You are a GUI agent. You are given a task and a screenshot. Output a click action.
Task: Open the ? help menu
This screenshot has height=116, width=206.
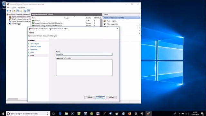pos(27,8)
